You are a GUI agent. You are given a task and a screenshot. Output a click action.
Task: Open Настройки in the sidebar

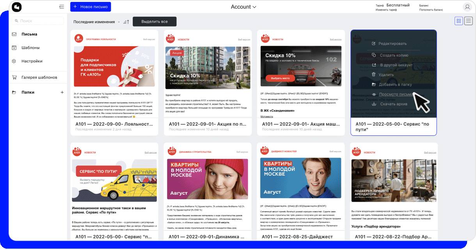(32, 61)
